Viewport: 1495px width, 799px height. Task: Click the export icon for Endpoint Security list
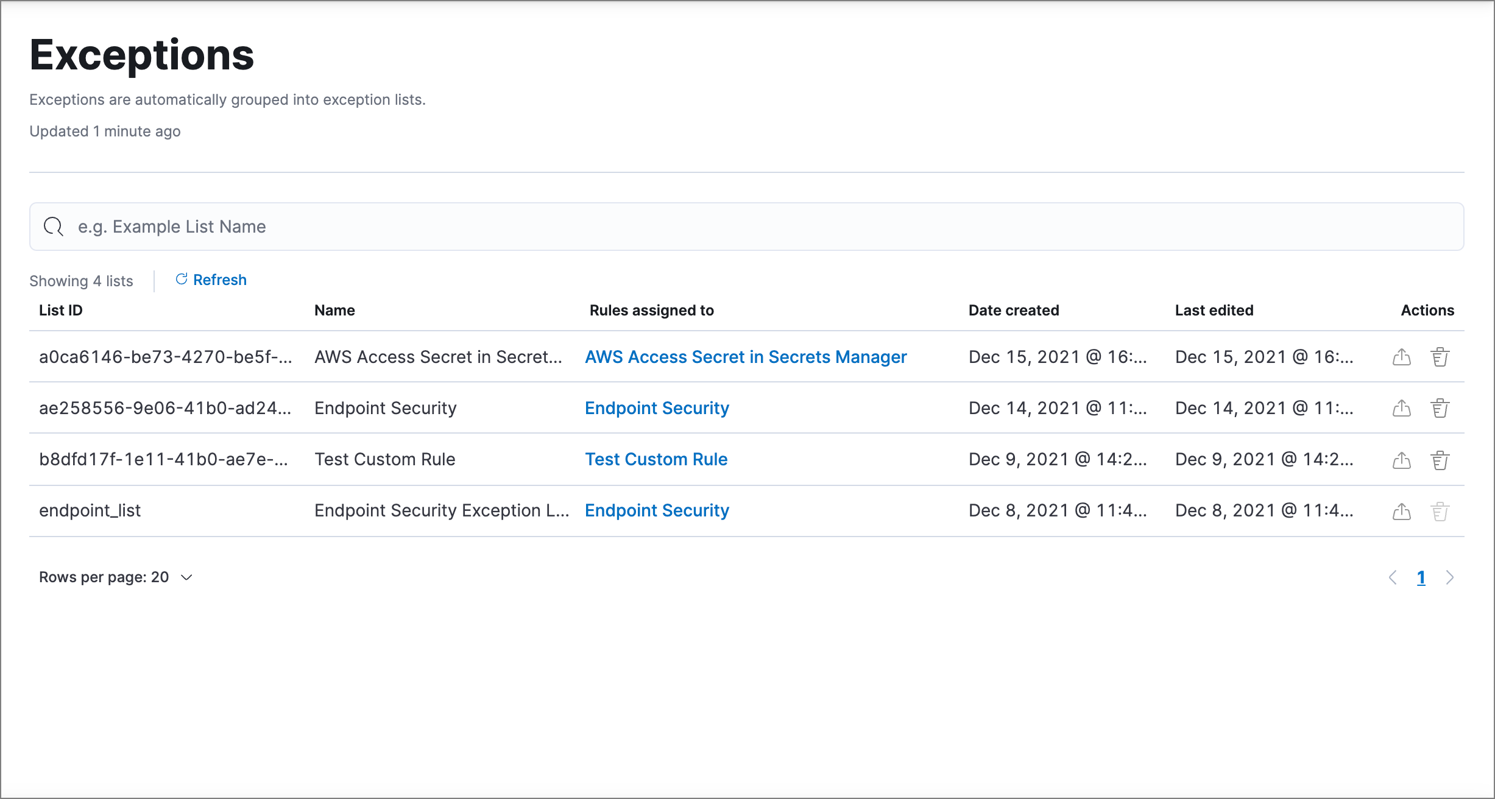coord(1402,407)
